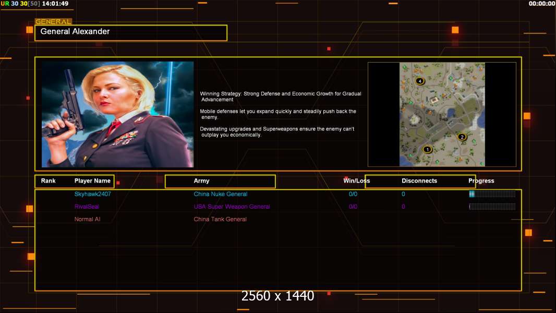Click the Win/Loss column header
The width and height of the screenshot is (556, 313).
(356, 181)
